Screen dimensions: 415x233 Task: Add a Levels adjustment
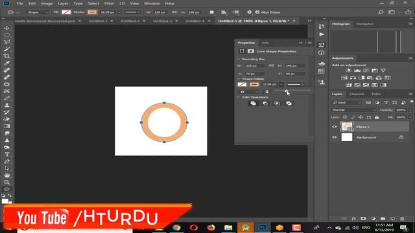point(357,71)
